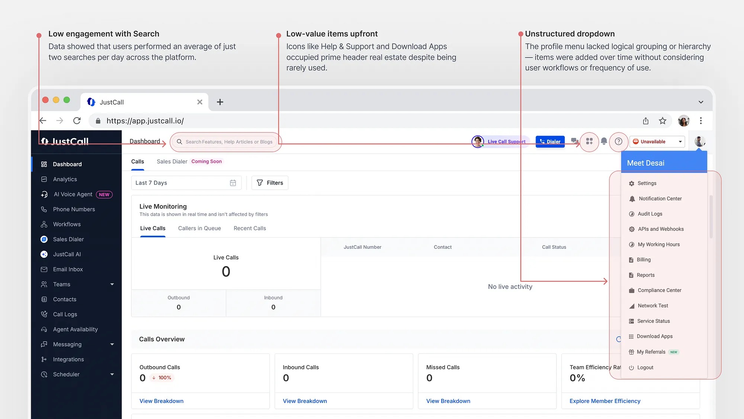Expand the Scheduler sidebar section
The height and width of the screenshot is (419, 744).
click(112, 375)
